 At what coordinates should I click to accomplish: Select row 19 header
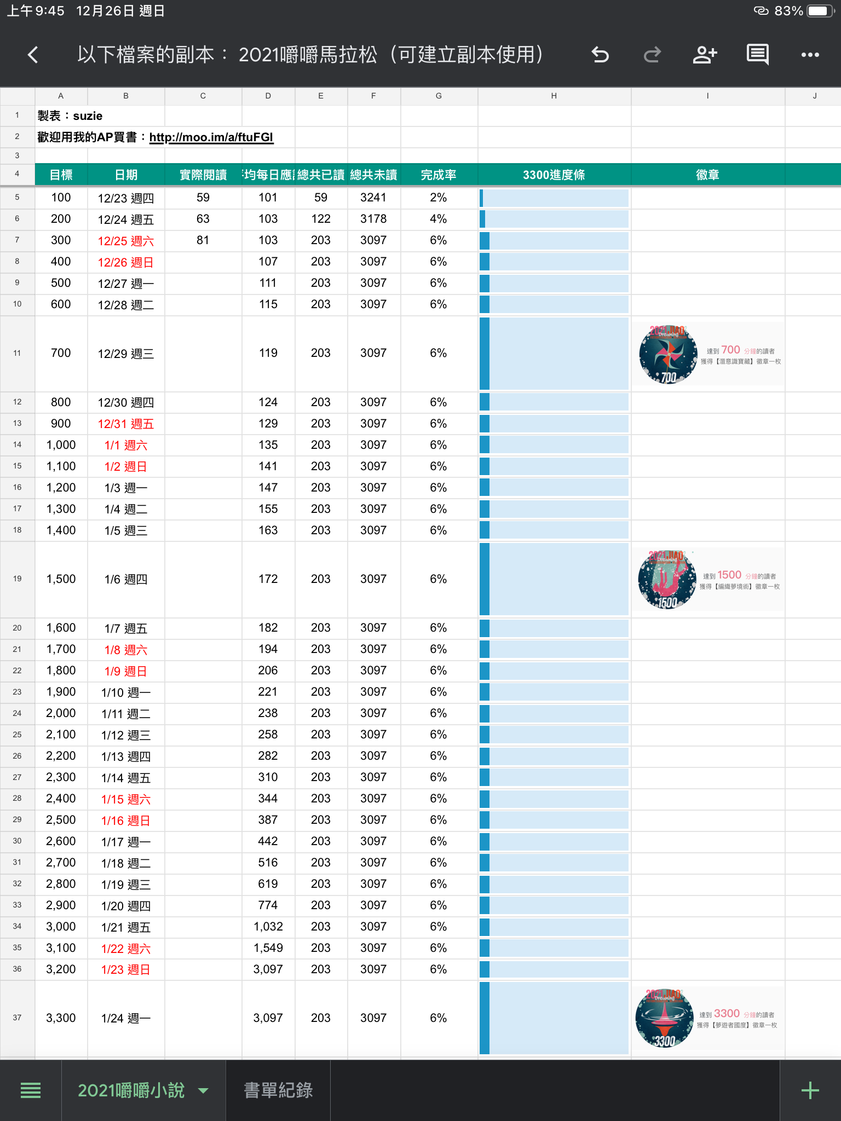18,579
